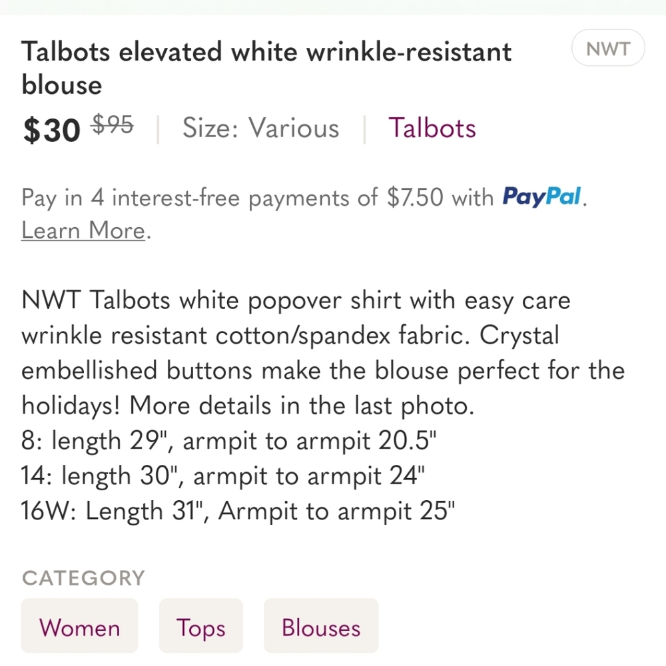The height and width of the screenshot is (666, 666).
Task: Click the PayPal logo icon
Action: pos(541,197)
